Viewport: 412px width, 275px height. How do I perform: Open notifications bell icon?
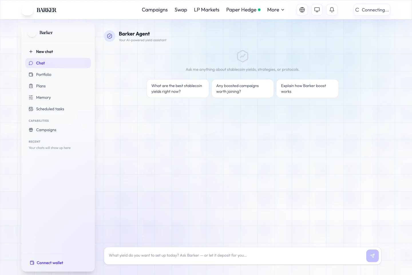(x=332, y=10)
